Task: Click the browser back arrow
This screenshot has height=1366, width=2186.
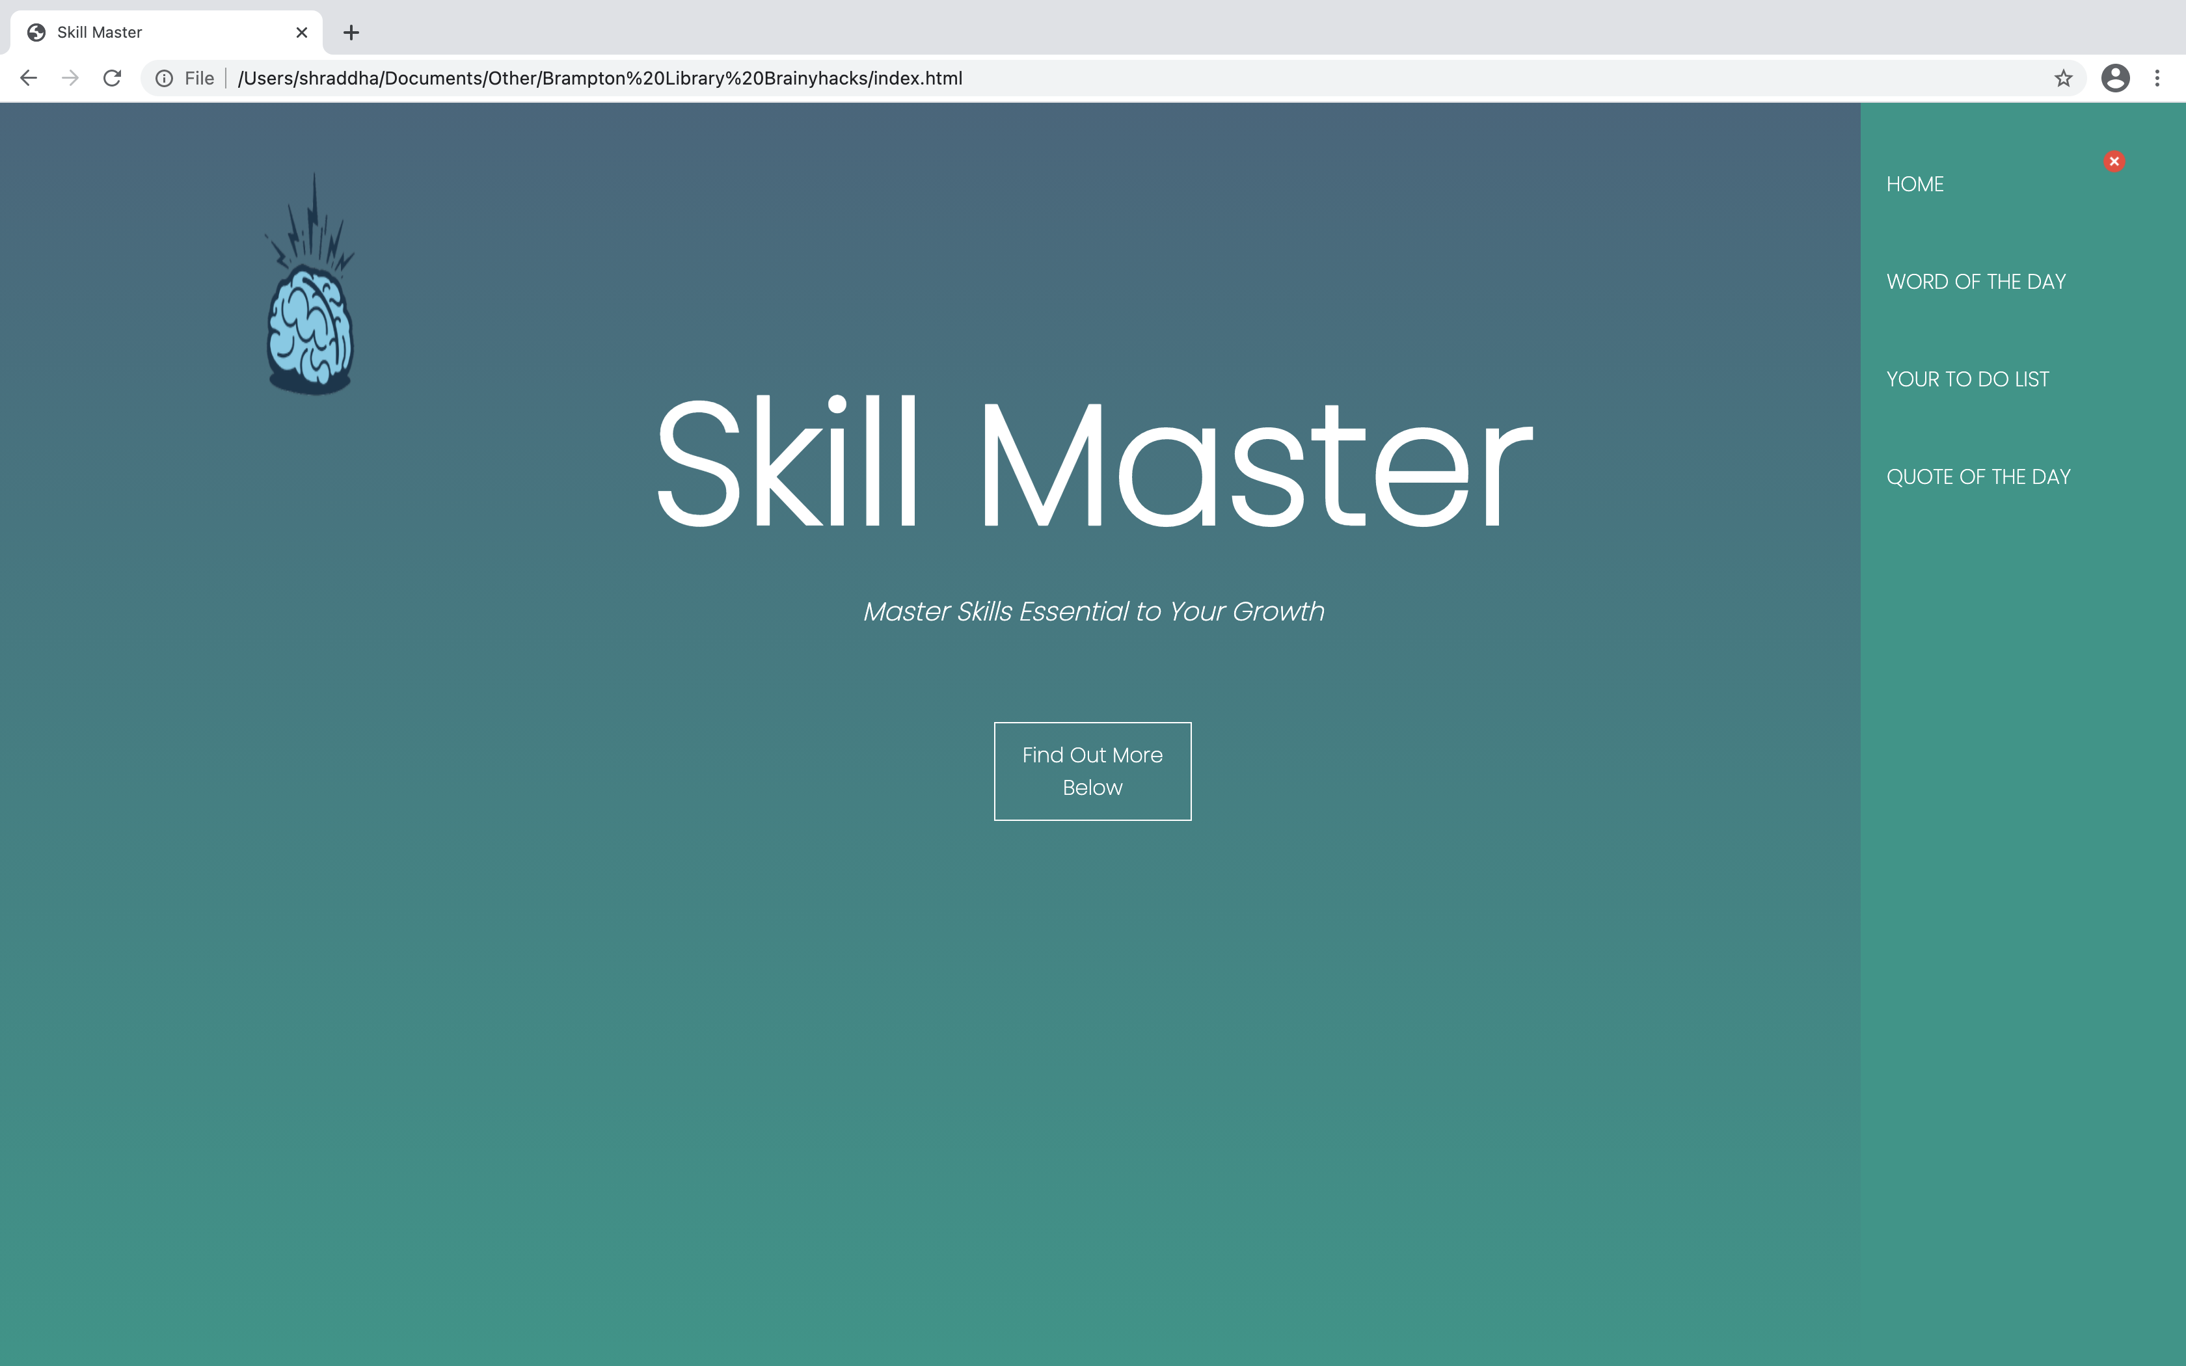Action: [29, 79]
